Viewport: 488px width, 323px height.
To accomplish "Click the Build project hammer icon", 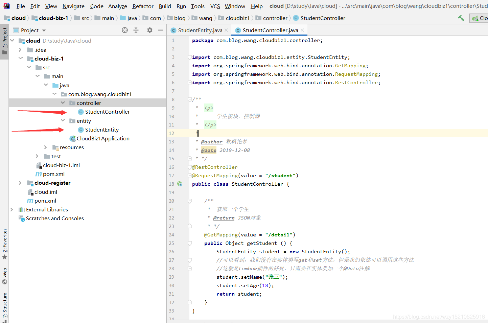I will point(461,18).
